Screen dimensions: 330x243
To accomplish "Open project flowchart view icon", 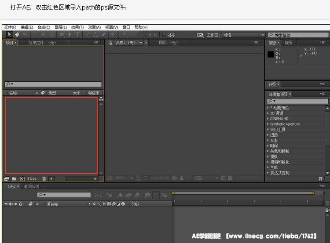I will [101, 98].
